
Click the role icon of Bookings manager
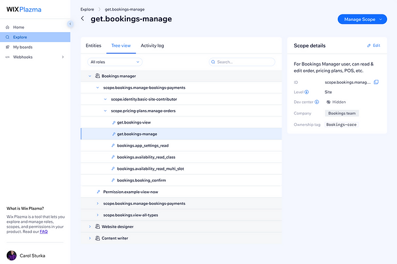[x=98, y=76]
